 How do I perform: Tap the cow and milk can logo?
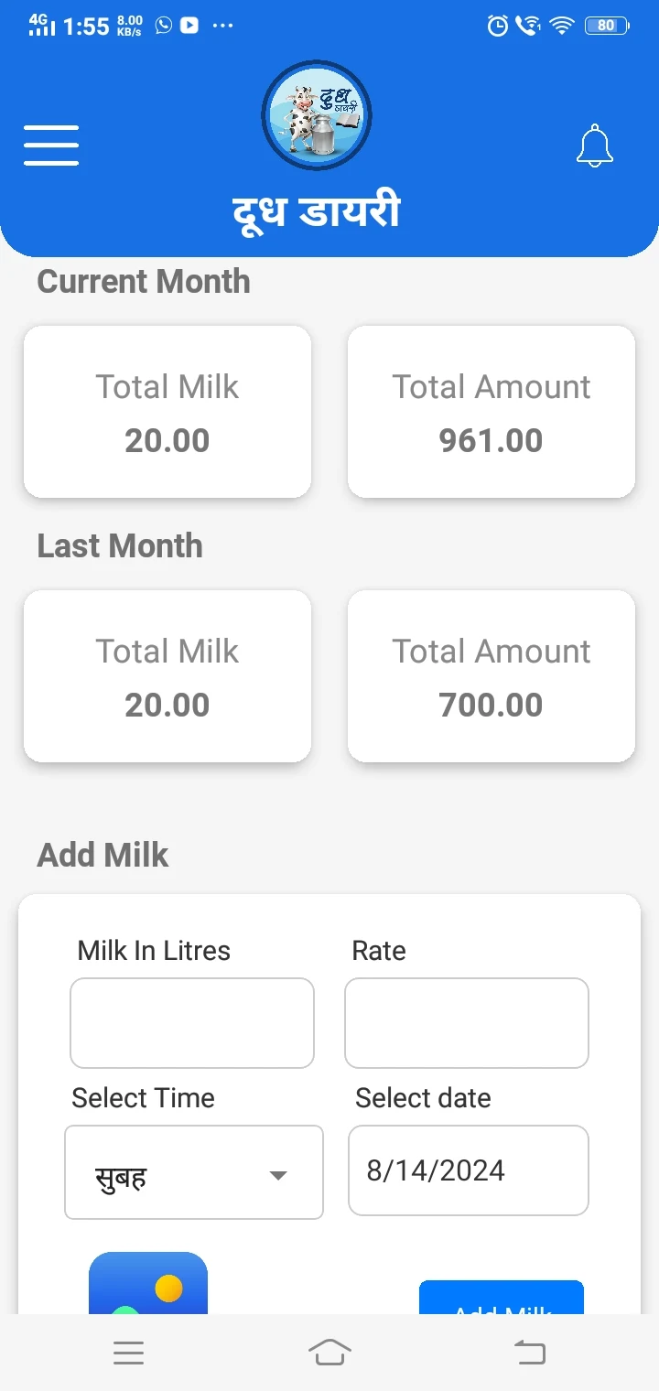point(317,115)
